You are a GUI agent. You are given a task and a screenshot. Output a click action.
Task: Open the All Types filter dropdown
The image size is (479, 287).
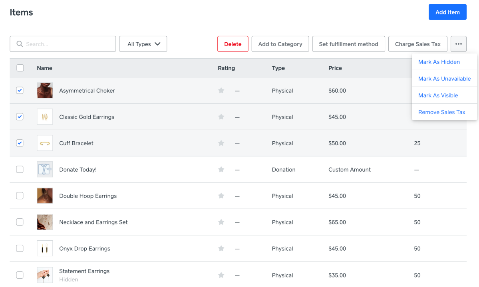143,44
